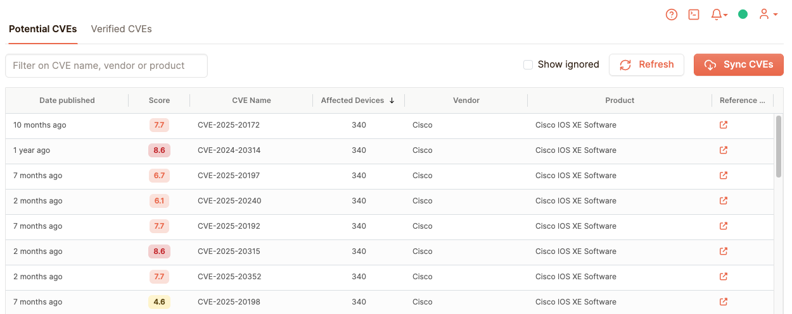
Task: Open reference link for CVE-2024-20314
Action: 724,150
